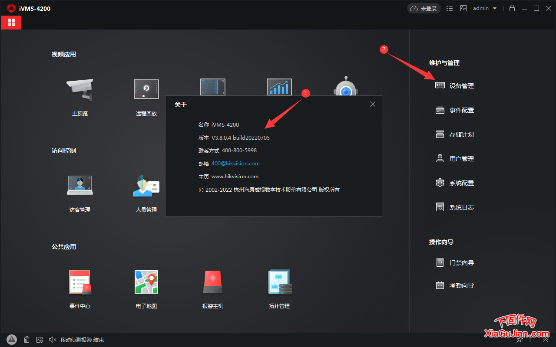Go to 设备管理 device management
The height and width of the screenshot is (347, 556).
(455, 86)
